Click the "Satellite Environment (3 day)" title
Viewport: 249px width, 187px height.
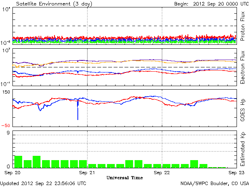click(x=54, y=4)
